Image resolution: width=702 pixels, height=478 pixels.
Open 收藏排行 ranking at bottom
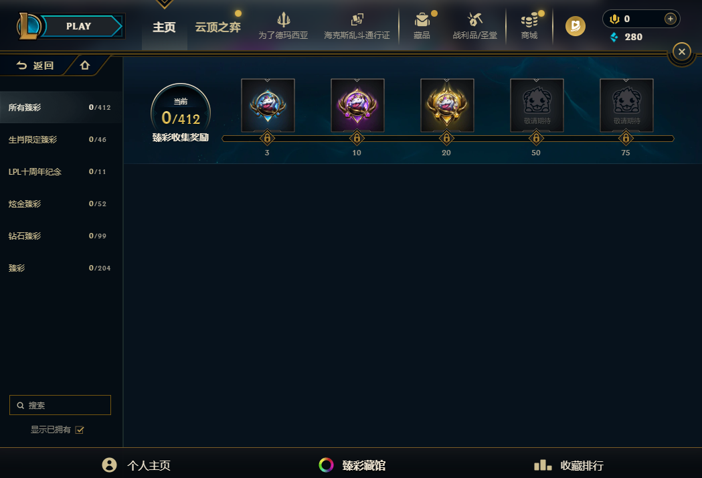569,465
